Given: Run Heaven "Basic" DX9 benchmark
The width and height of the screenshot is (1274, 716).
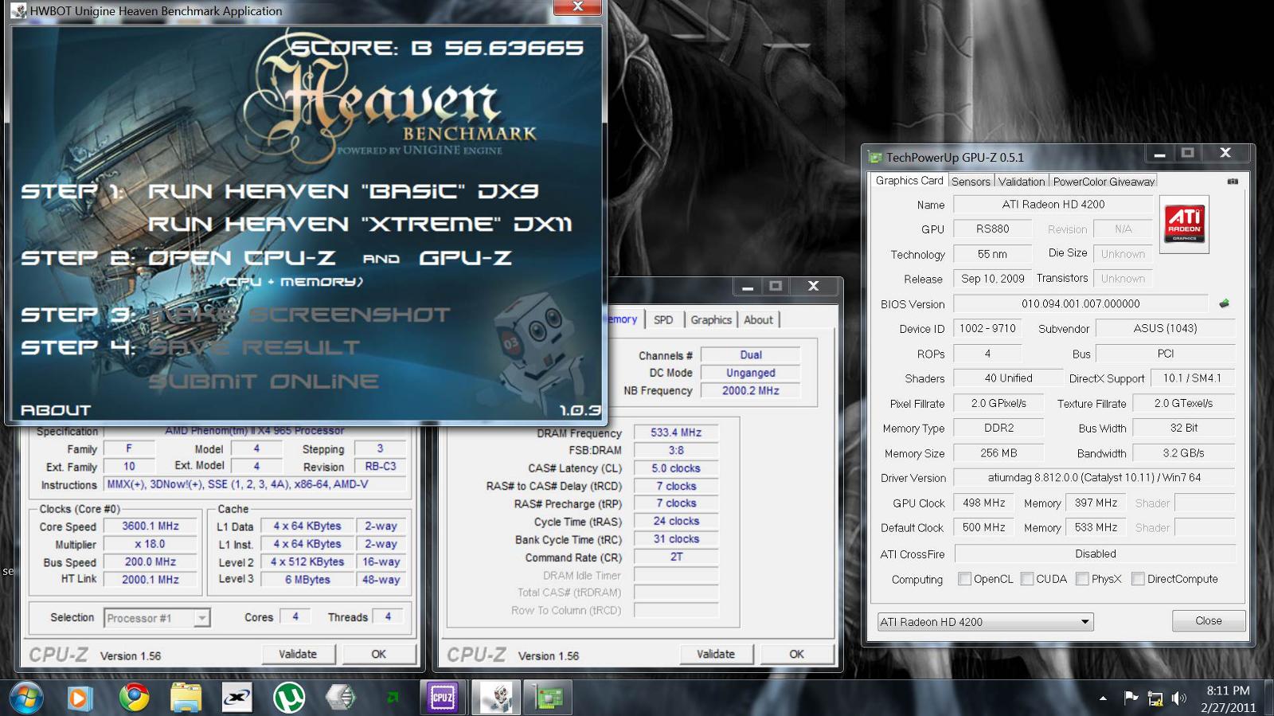Looking at the screenshot, I should point(343,191).
